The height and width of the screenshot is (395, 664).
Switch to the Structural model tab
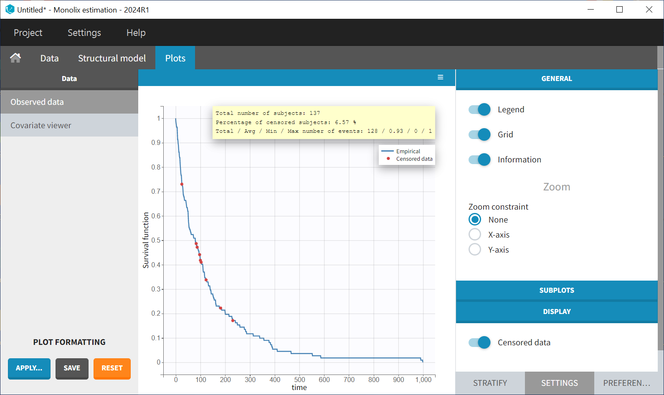112,58
